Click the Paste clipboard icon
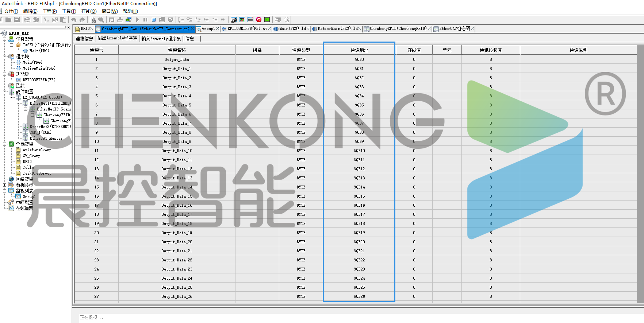The width and height of the screenshot is (644, 323). tap(63, 20)
